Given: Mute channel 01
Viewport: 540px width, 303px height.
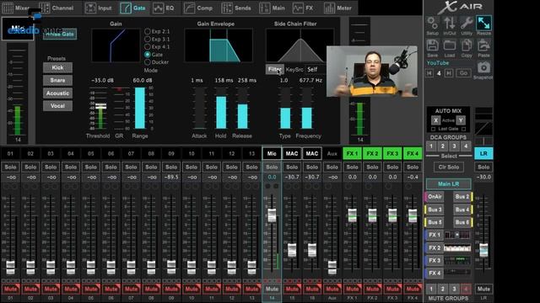Looking at the screenshot, I should [x=10, y=289].
